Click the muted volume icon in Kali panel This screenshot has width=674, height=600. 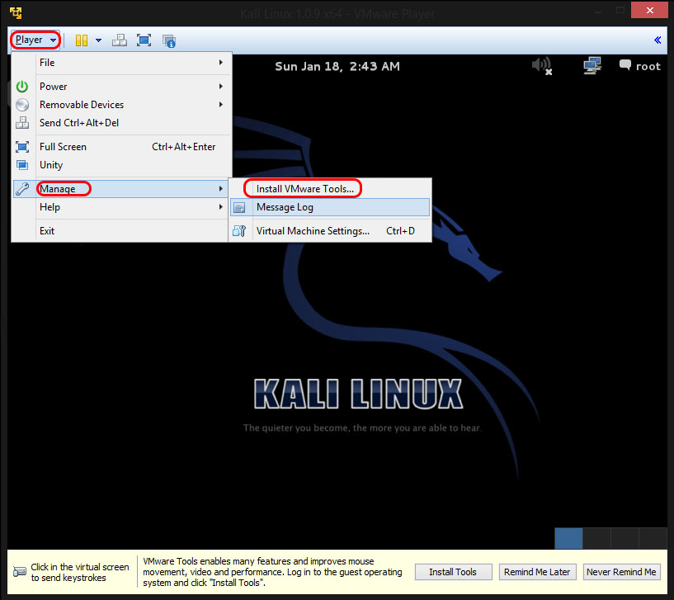coord(542,66)
